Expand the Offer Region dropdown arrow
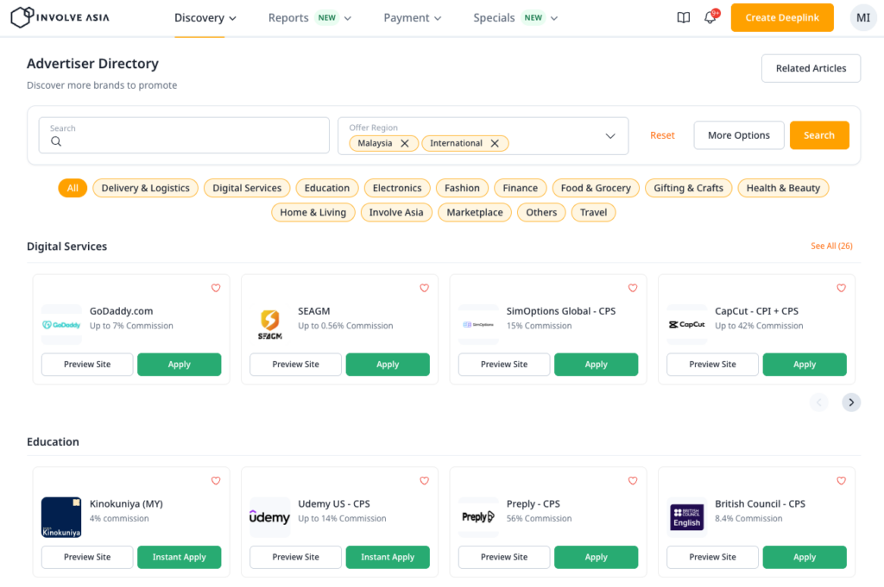884x587 pixels. pyautogui.click(x=610, y=136)
